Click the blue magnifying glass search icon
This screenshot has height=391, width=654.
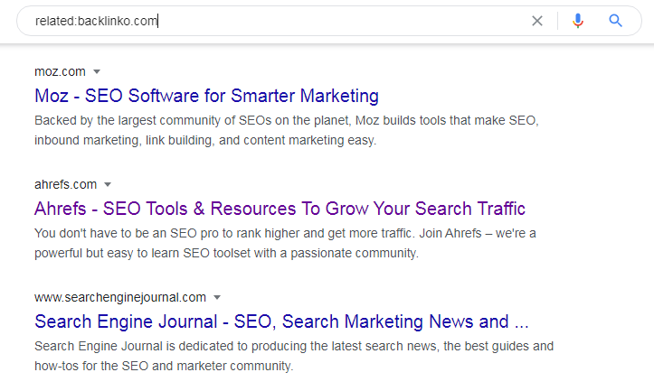[x=616, y=21]
